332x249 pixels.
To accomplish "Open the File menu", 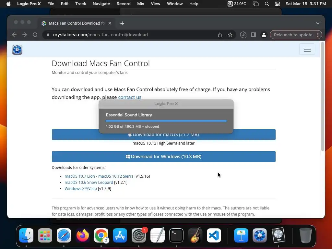I will click(x=51, y=4).
